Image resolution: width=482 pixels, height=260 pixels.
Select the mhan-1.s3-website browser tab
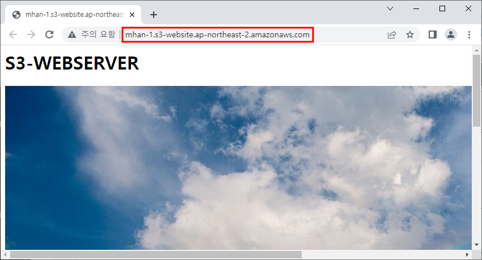click(73, 15)
